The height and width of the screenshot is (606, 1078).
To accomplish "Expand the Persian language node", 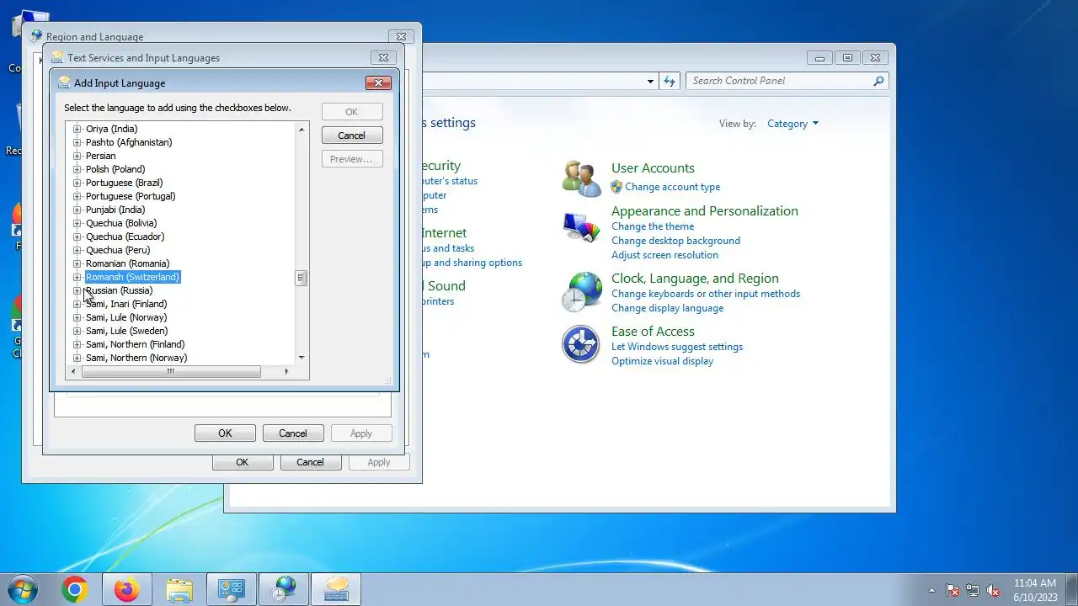I will point(77,156).
